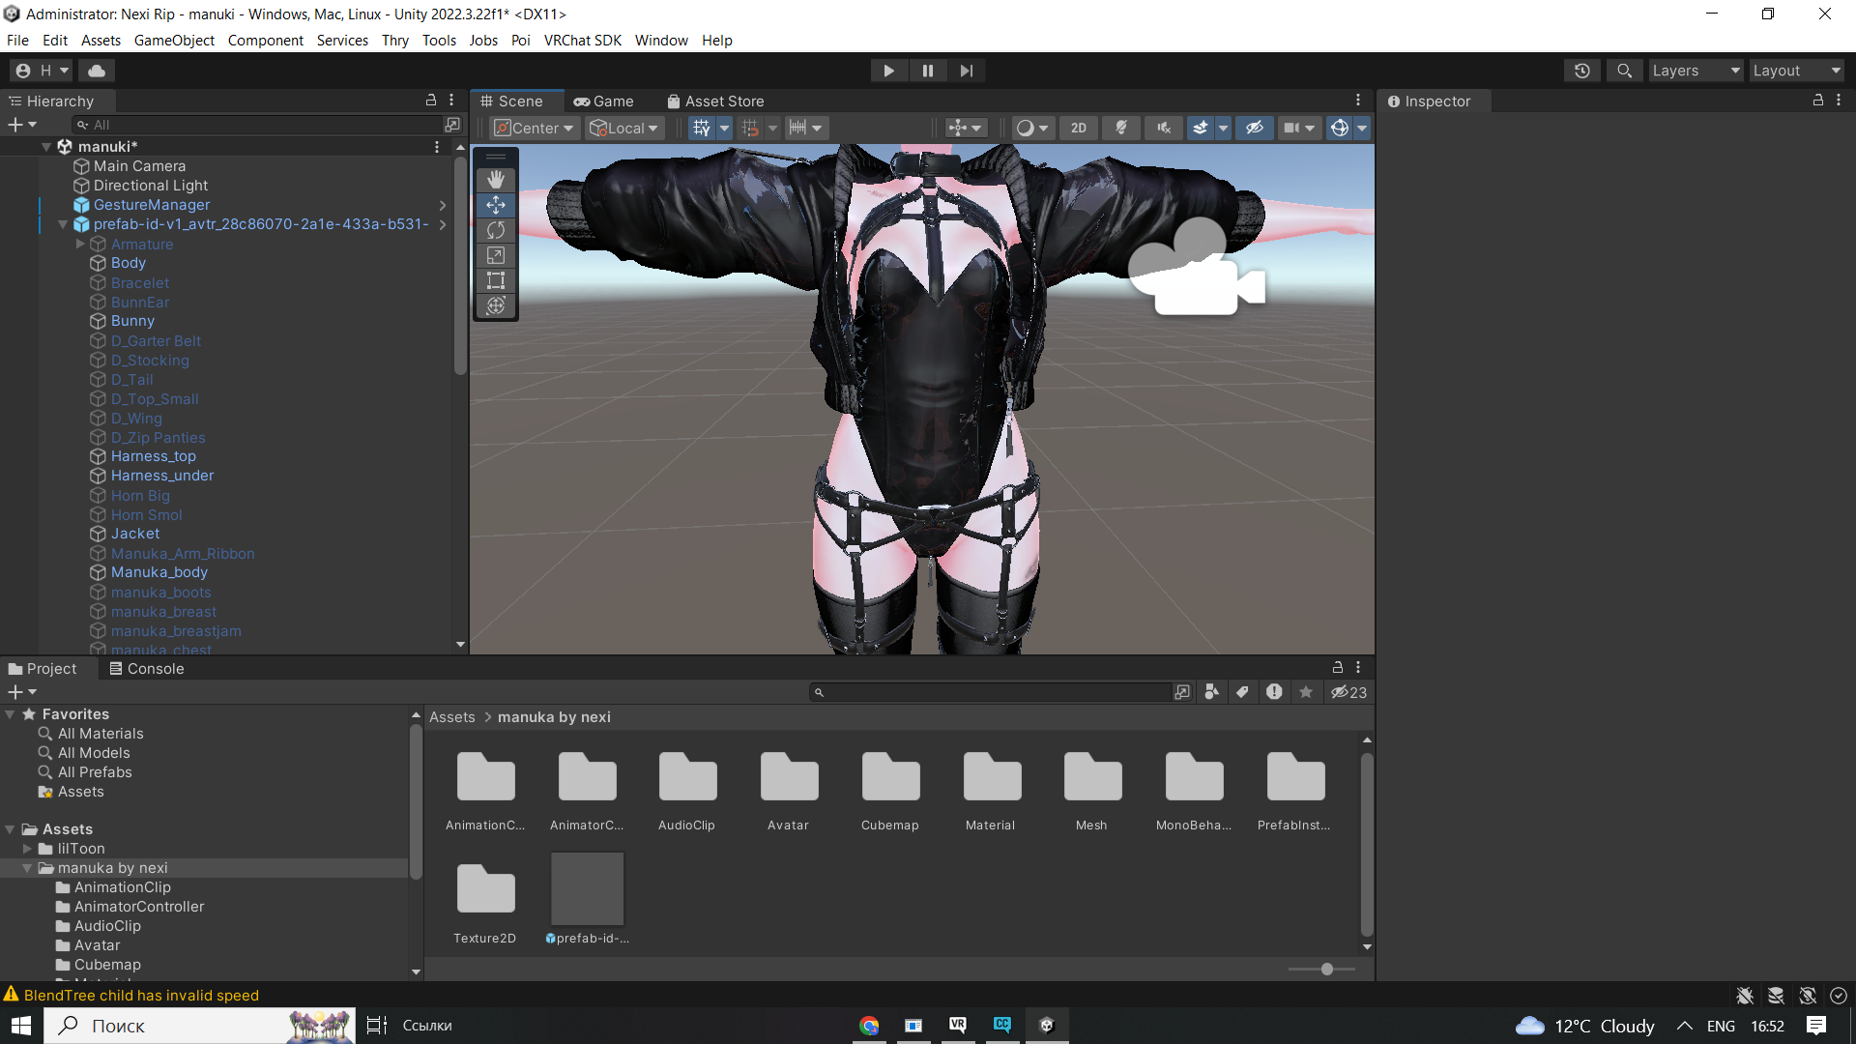
Task: Click in Hierarchy search field
Action: [x=259, y=125]
